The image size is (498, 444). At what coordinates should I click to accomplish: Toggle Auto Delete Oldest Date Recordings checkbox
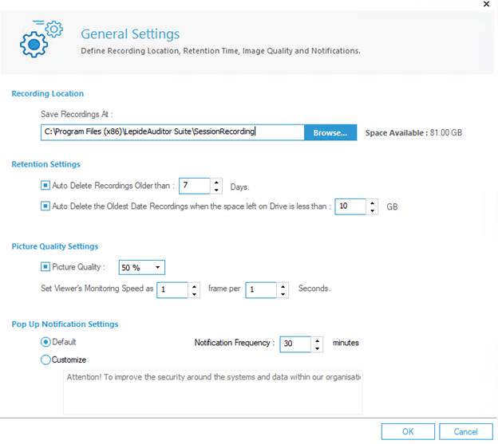pyautogui.click(x=45, y=206)
